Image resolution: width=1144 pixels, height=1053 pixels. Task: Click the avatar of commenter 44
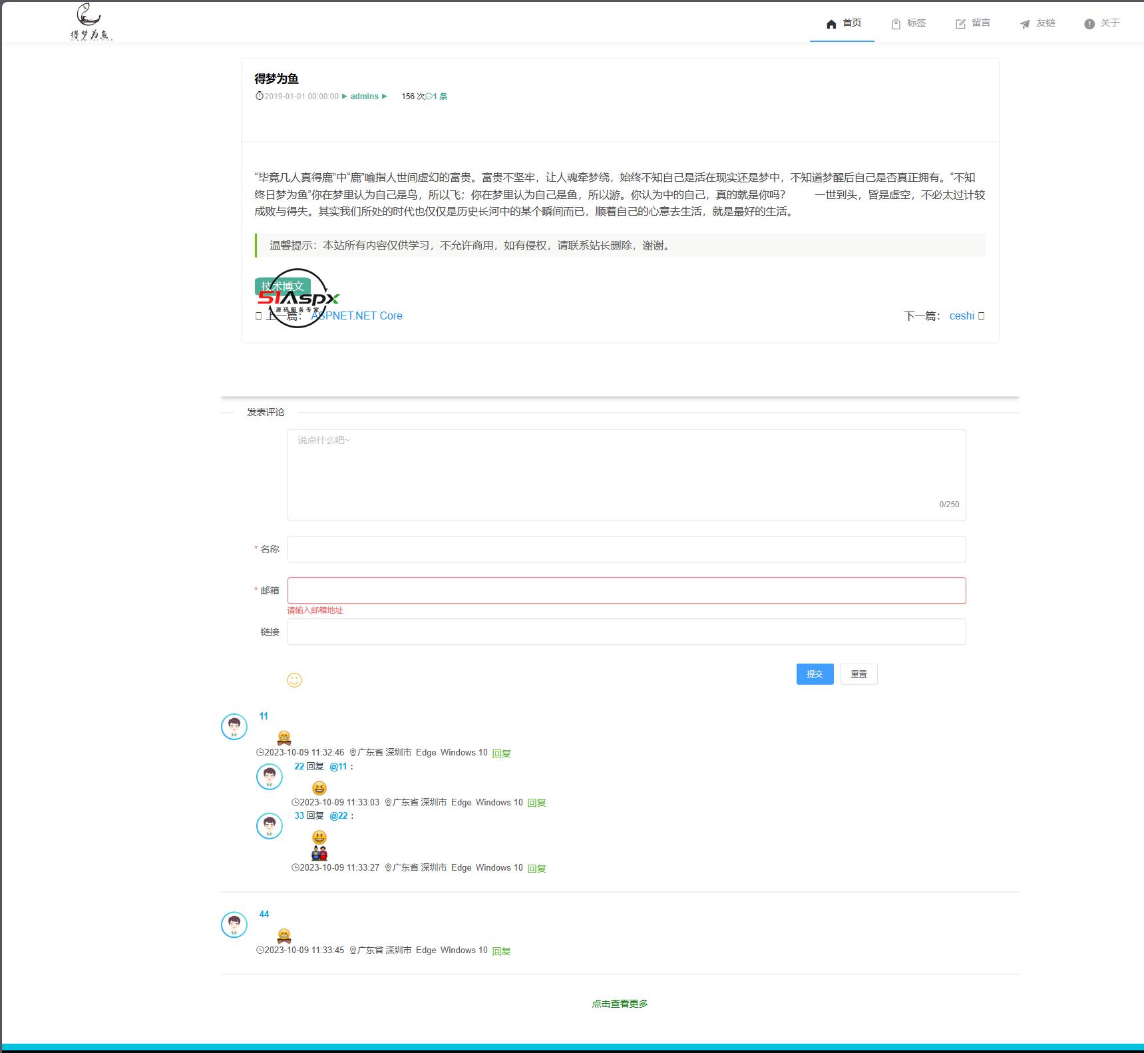click(234, 925)
